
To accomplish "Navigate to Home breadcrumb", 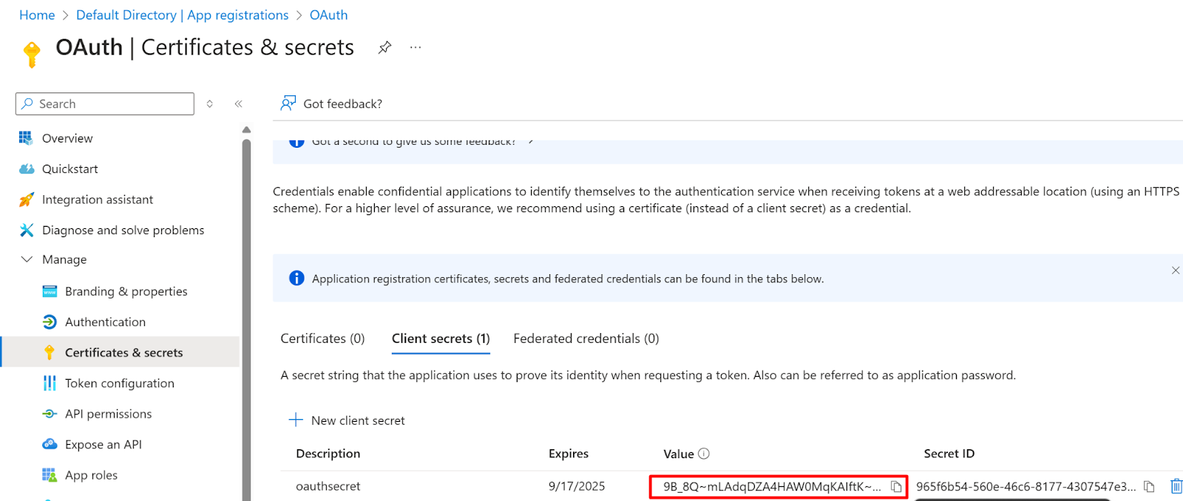I will (x=37, y=15).
